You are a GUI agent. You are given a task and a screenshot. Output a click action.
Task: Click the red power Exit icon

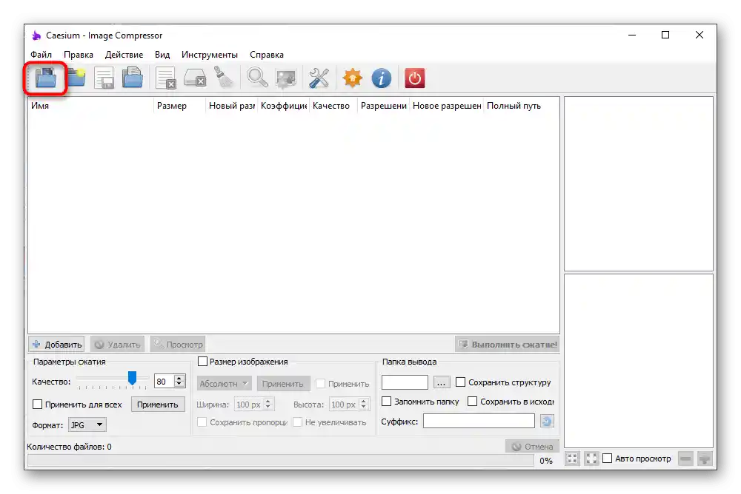pyautogui.click(x=415, y=78)
